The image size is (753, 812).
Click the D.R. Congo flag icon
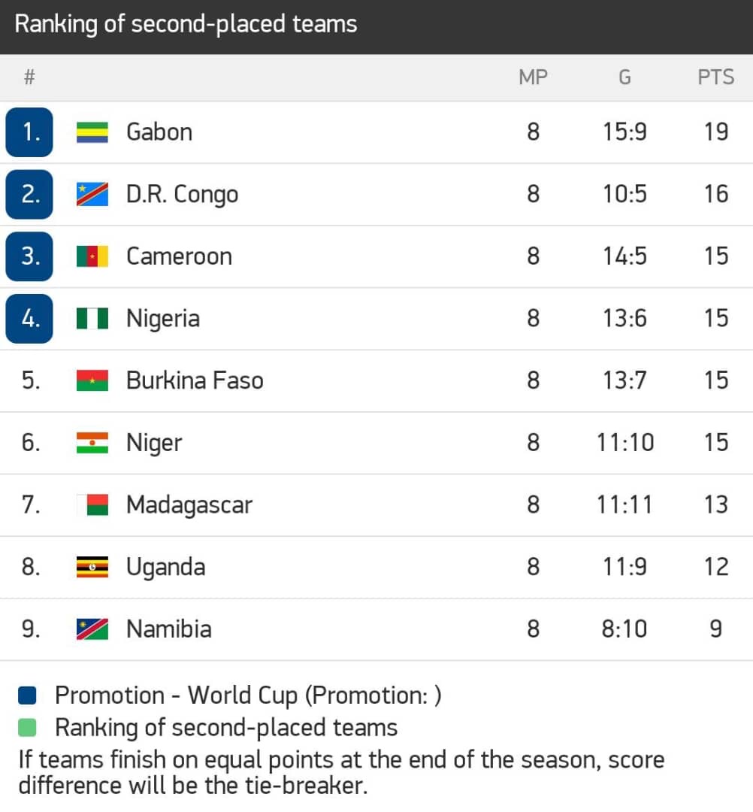coord(92,195)
